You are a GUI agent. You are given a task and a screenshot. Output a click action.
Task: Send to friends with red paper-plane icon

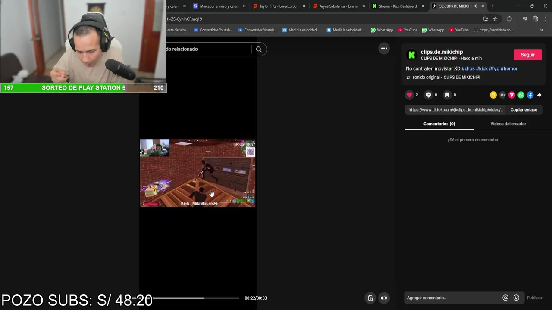pyautogui.click(x=512, y=95)
